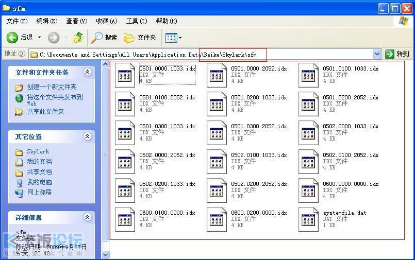415x260 pixels.
Task: Click 将这个文件夹发布到 Web link
Action: point(55,100)
